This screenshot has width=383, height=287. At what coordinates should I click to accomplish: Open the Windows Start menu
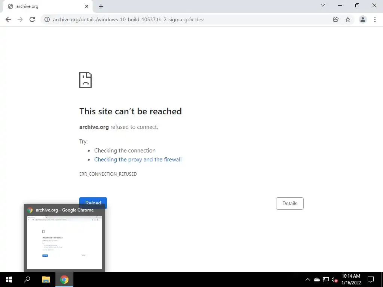(9, 280)
